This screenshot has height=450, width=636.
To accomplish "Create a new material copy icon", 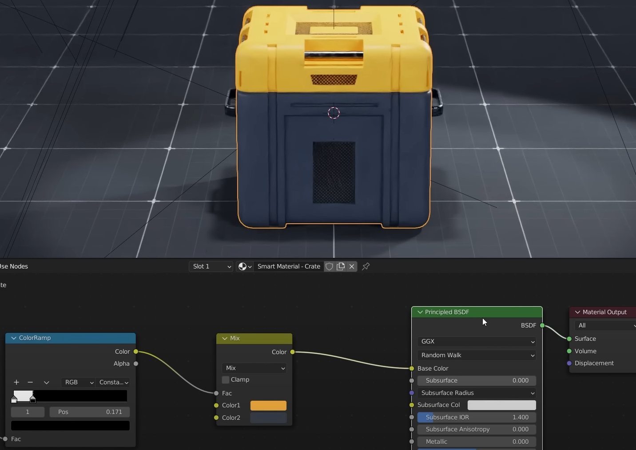I will click(x=341, y=266).
